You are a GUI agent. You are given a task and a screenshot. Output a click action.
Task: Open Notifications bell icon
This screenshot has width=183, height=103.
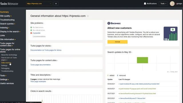click(x=145, y=3)
